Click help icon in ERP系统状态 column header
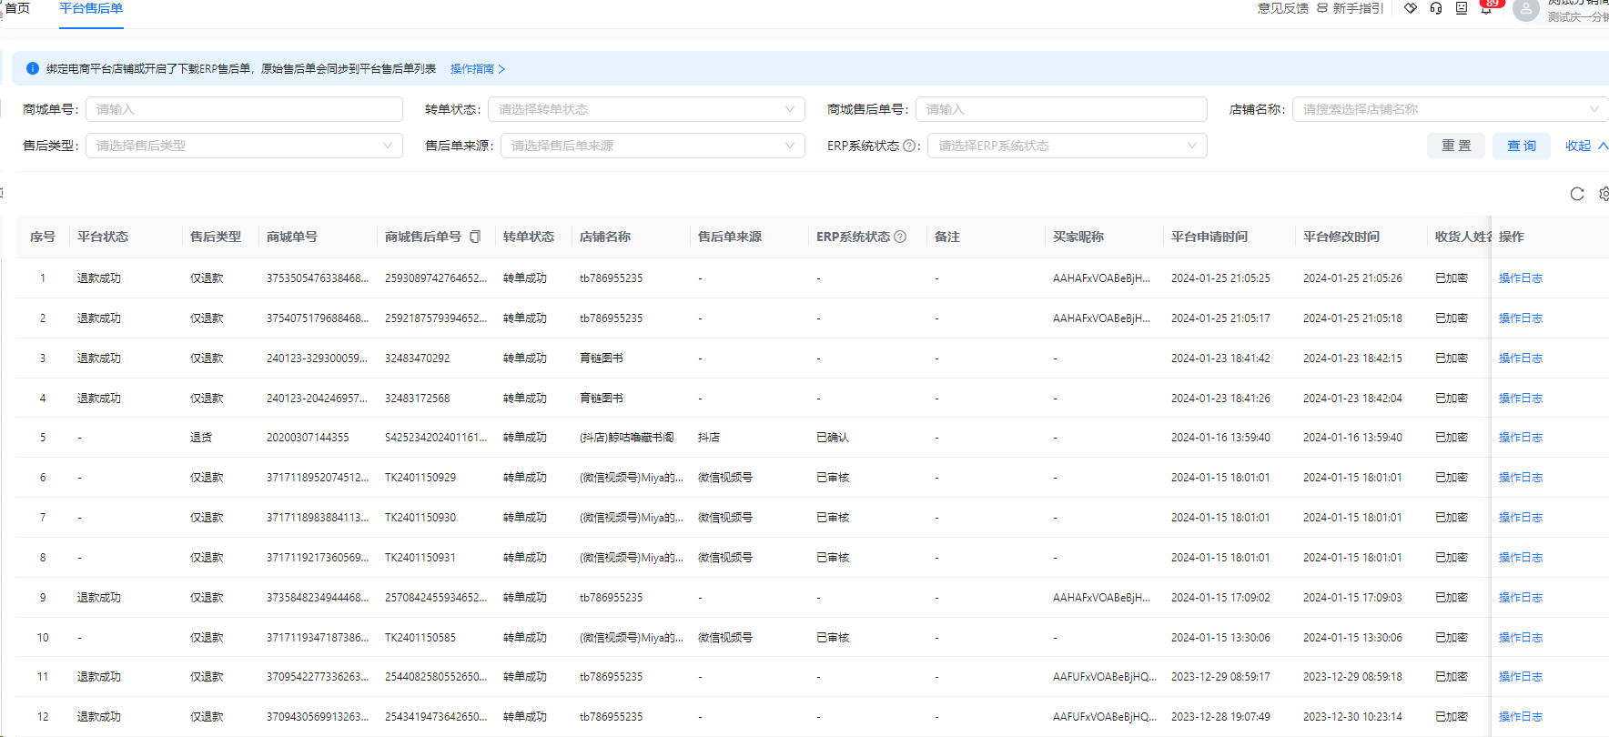The image size is (1609, 737). pyautogui.click(x=900, y=237)
